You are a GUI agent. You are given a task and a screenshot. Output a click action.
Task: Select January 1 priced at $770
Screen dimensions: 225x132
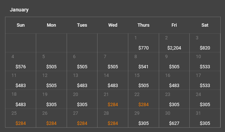[x=144, y=43]
